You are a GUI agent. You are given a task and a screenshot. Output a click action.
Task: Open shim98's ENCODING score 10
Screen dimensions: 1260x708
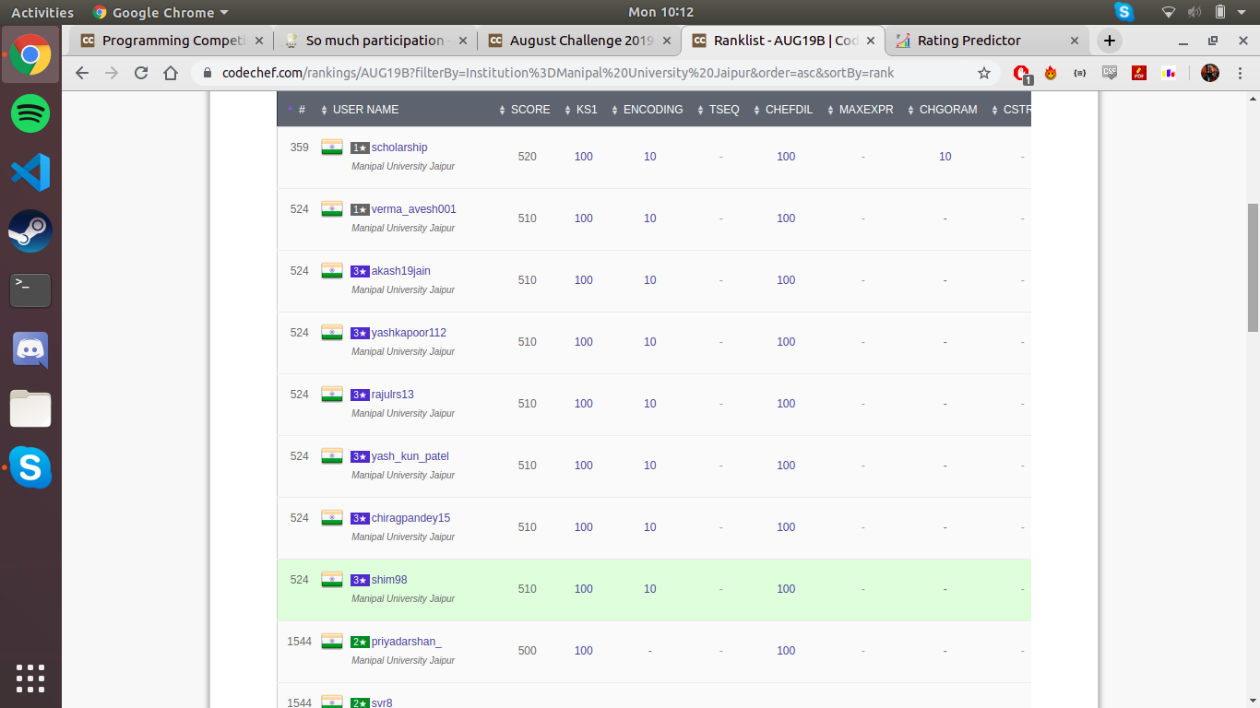point(649,589)
